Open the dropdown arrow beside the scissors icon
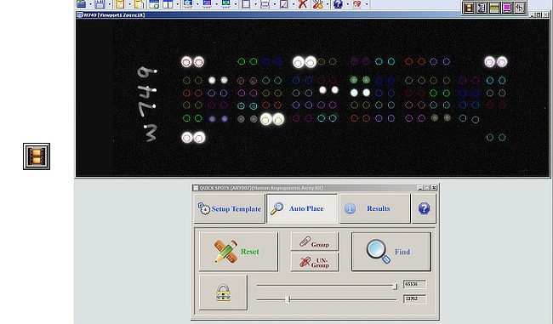 pos(328,4)
